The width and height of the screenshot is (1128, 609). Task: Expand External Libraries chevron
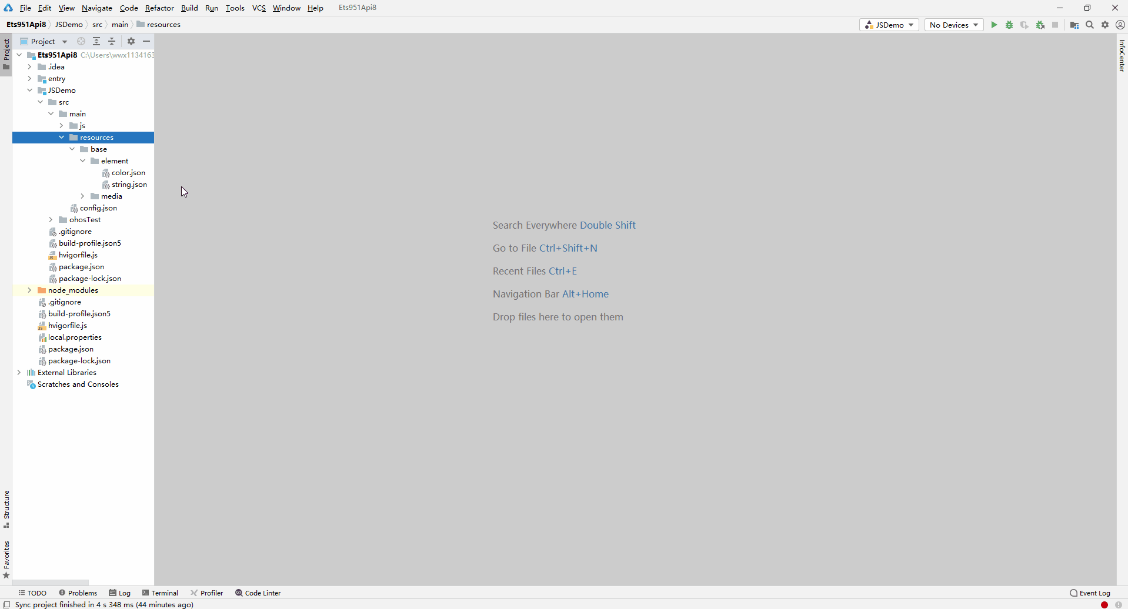[19, 372]
